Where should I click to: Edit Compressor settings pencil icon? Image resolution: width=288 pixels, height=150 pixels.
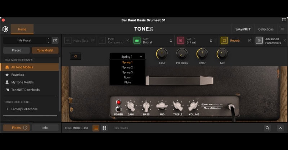point(127,41)
